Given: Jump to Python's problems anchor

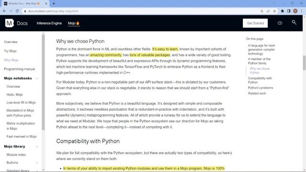Looking at the screenshot, I should (260, 88).
